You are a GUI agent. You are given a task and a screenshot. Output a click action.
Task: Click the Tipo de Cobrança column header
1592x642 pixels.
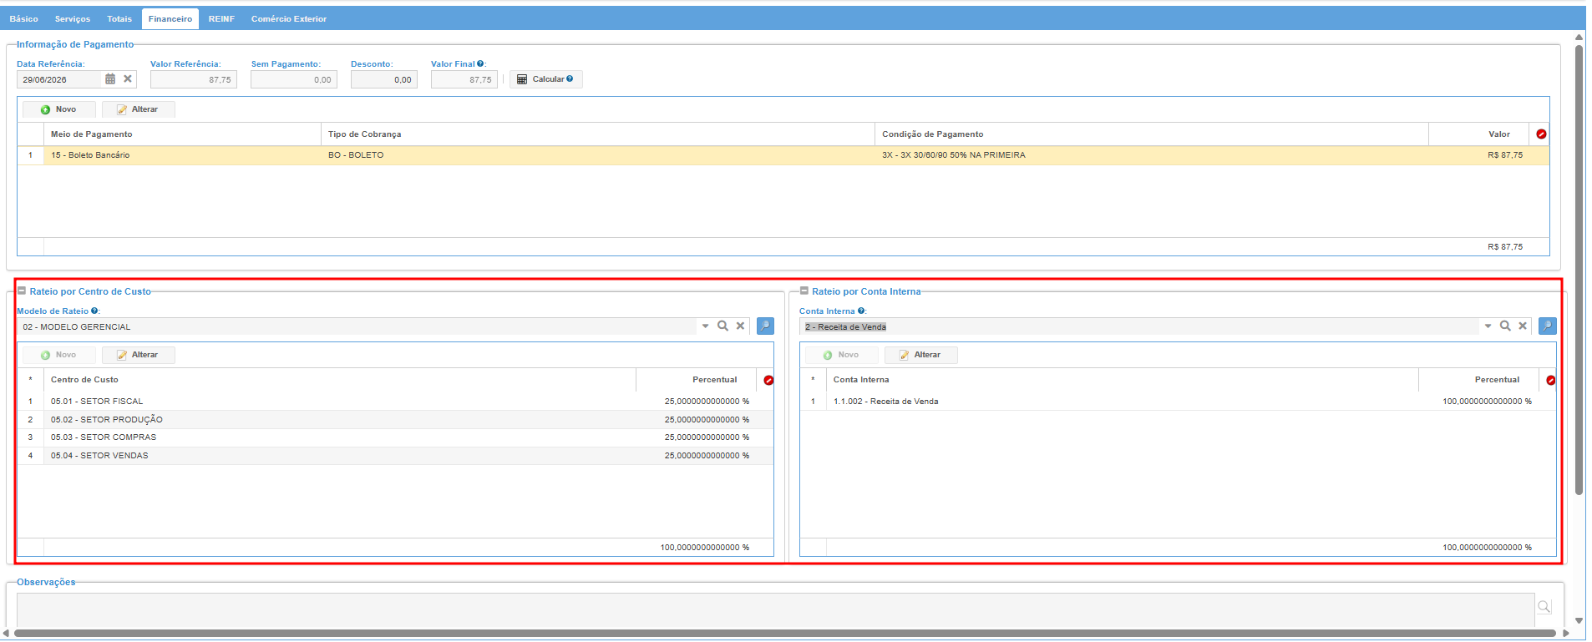click(x=598, y=134)
